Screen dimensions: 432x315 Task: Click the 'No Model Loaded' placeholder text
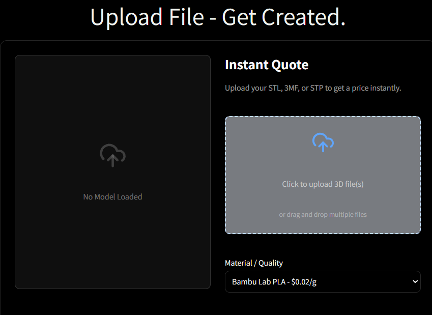[112, 197]
